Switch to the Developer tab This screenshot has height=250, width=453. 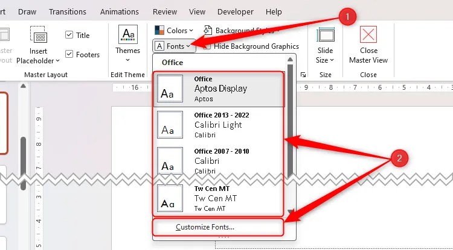click(x=236, y=12)
